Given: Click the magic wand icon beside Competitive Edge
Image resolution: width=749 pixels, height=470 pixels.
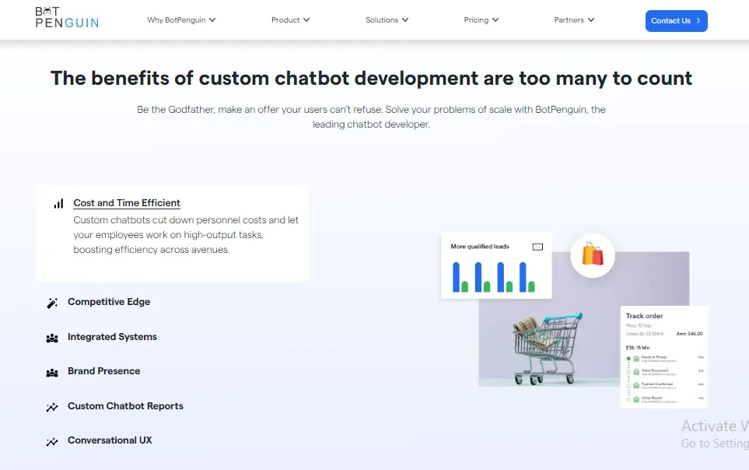Looking at the screenshot, I should tap(52, 303).
